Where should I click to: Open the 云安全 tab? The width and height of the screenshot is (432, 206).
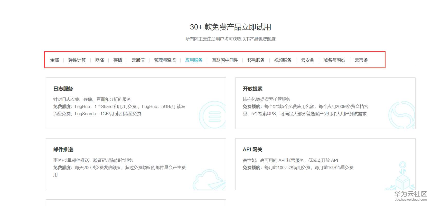[308, 60]
